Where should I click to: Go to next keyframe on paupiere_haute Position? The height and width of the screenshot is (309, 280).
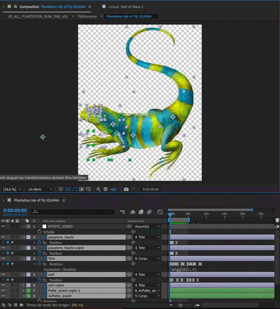[x=13, y=242]
